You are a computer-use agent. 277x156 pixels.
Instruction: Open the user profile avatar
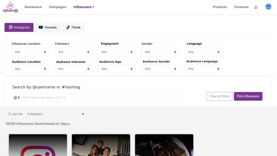tap(269, 7)
